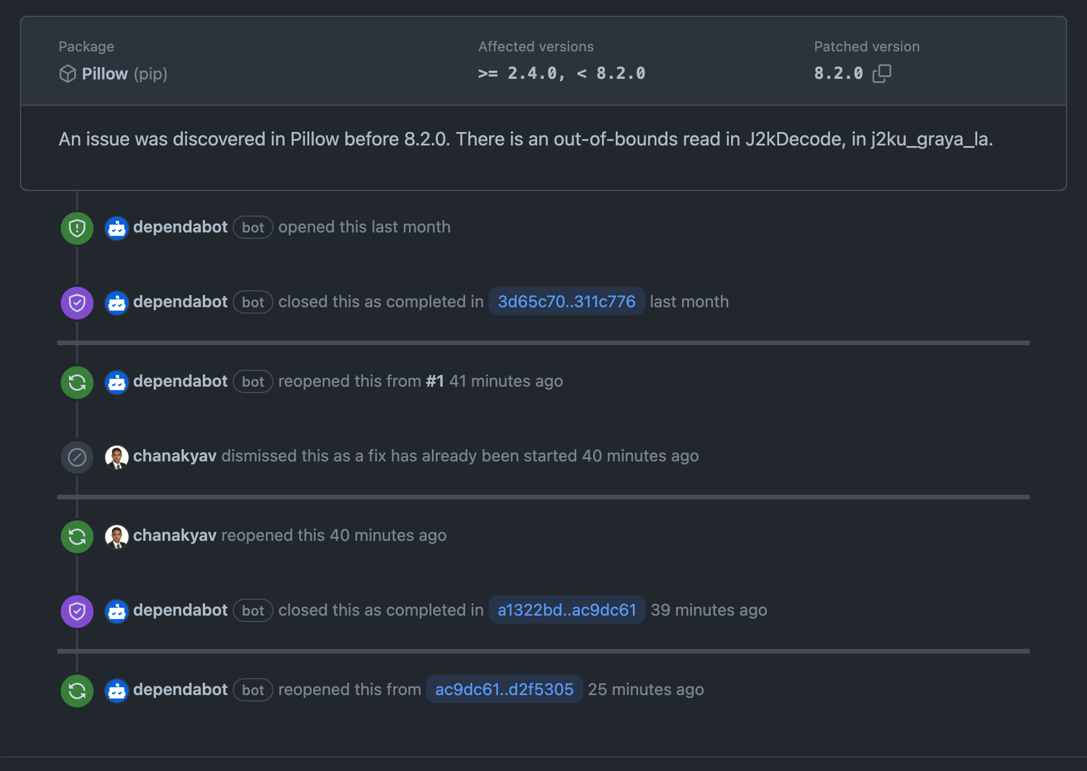
Task: Click the 'Patched version' label
Action: pyautogui.click(x=867, y=47)
